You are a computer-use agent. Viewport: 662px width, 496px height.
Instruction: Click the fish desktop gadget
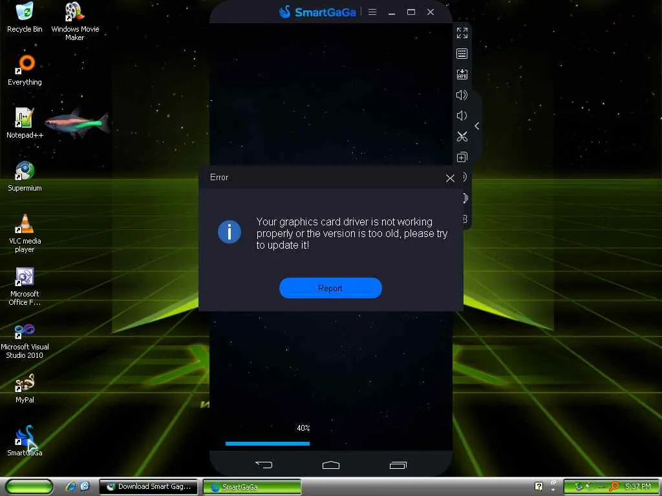coord(77,122)
